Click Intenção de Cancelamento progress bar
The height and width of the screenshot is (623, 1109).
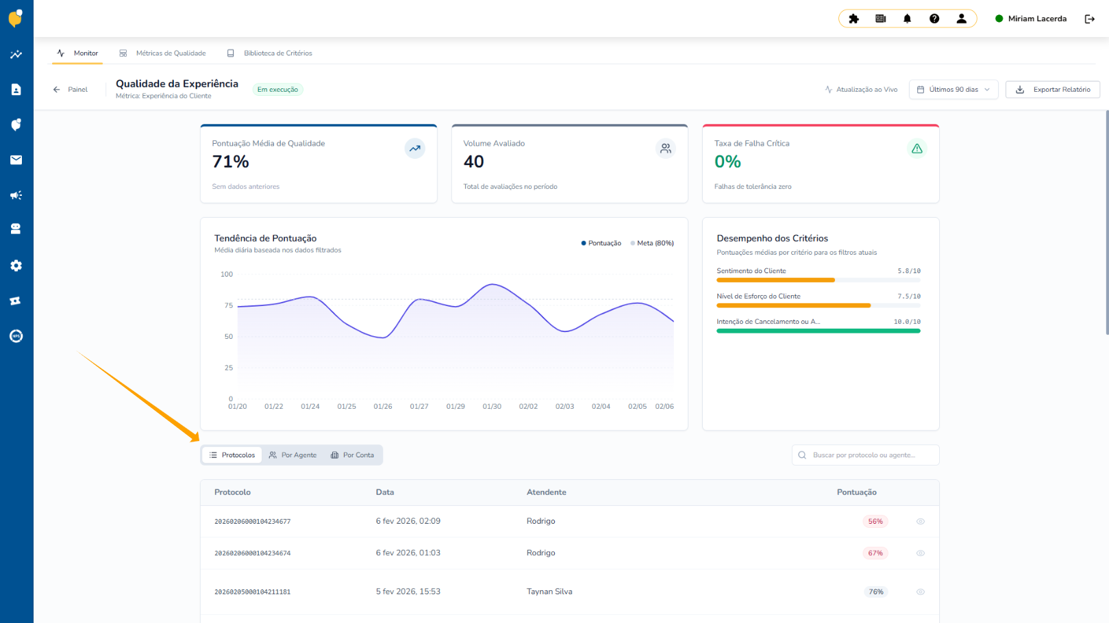[819, 331]
